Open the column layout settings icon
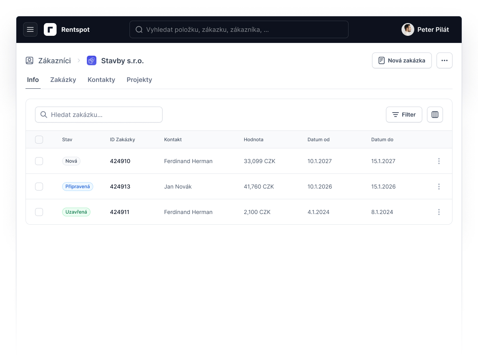This screenshot has height=358, width=478. pyautogui.click(x=435, y=115)
